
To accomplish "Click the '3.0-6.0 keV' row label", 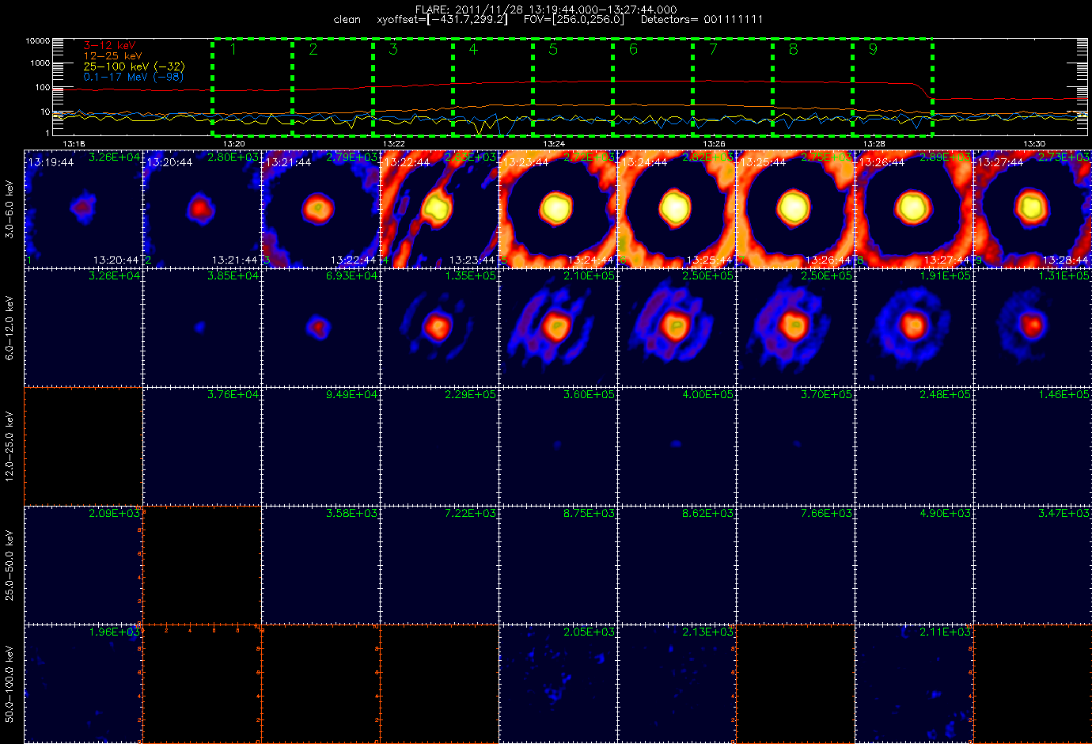I will click(9, 209).
